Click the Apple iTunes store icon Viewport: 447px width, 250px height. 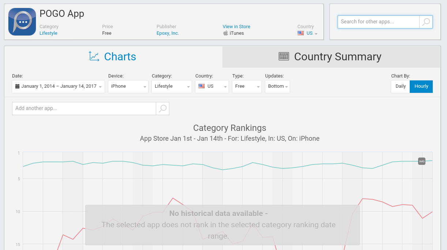tap(226, 33)
